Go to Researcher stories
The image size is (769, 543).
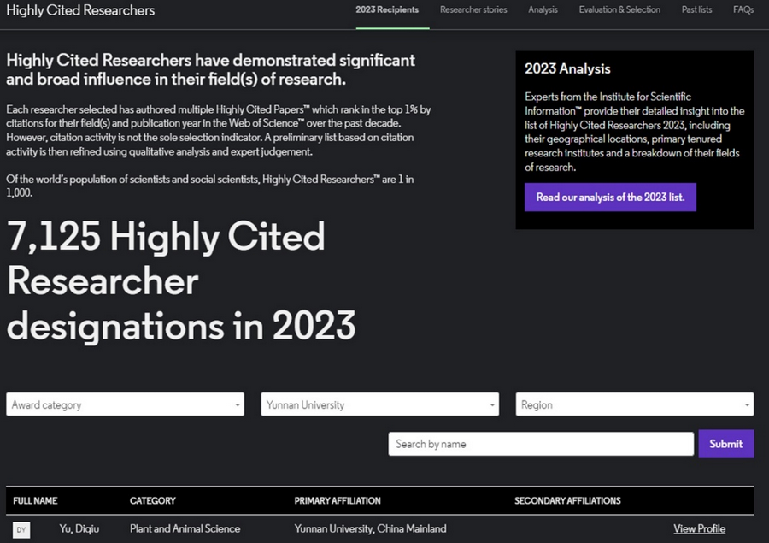(473, 9)
